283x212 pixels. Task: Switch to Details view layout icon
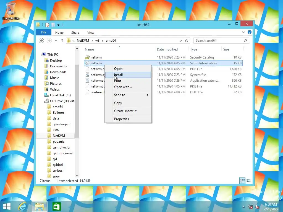(x=242, y=181)
